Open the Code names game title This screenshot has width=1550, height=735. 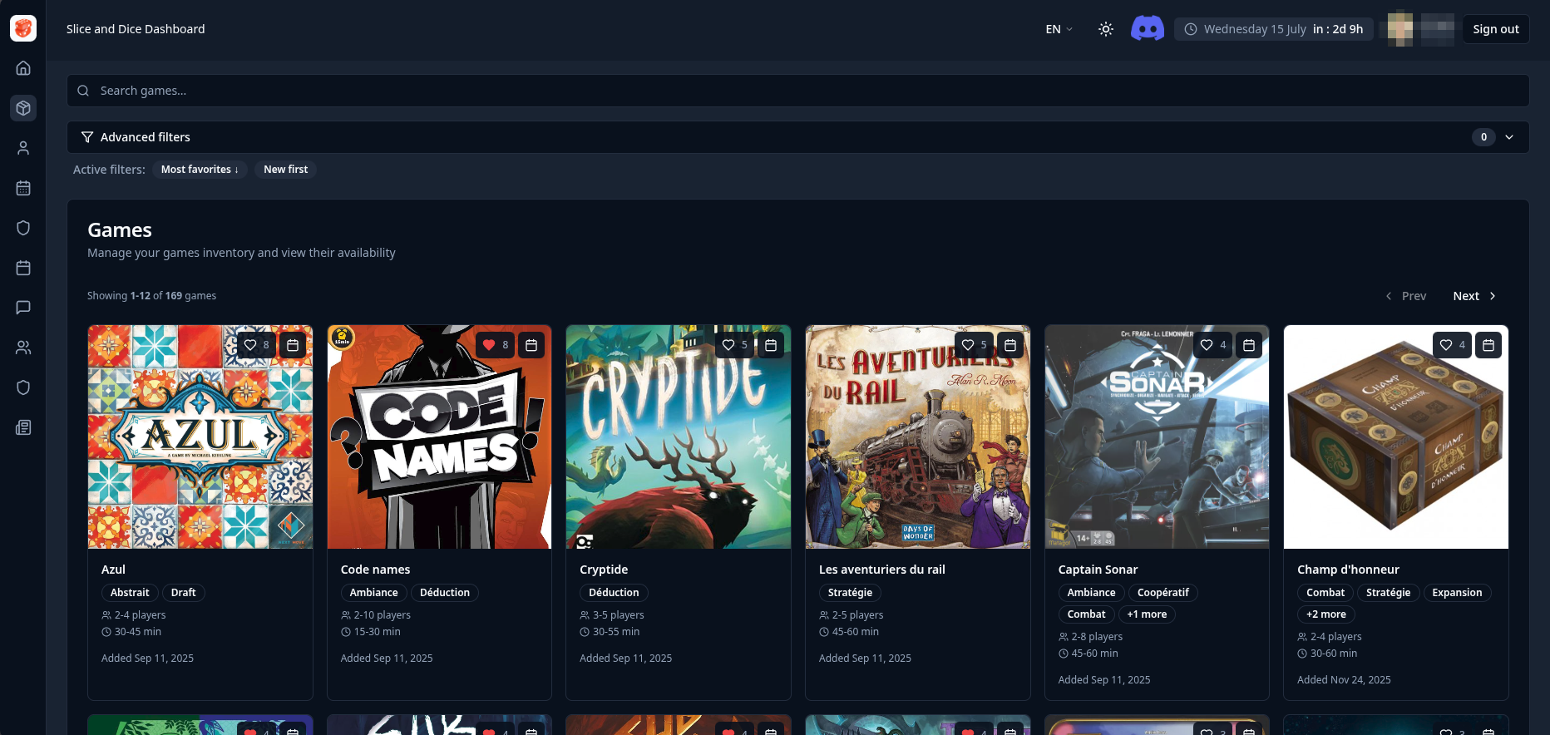click(375, 570)
